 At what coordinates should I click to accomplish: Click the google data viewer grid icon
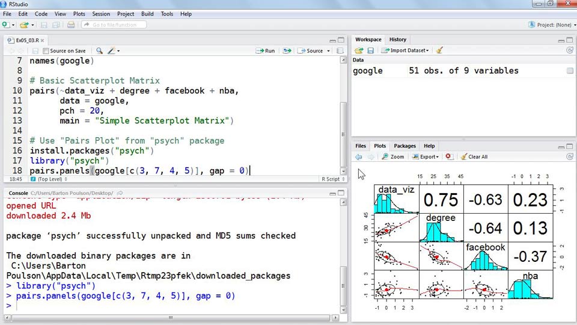[570, 71]
